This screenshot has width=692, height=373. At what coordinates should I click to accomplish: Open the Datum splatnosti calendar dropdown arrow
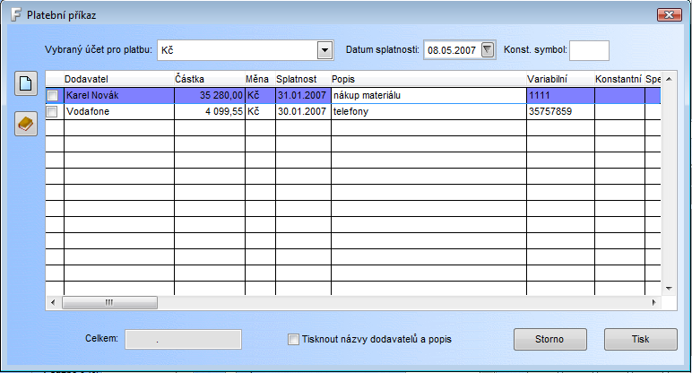(488, 49)
